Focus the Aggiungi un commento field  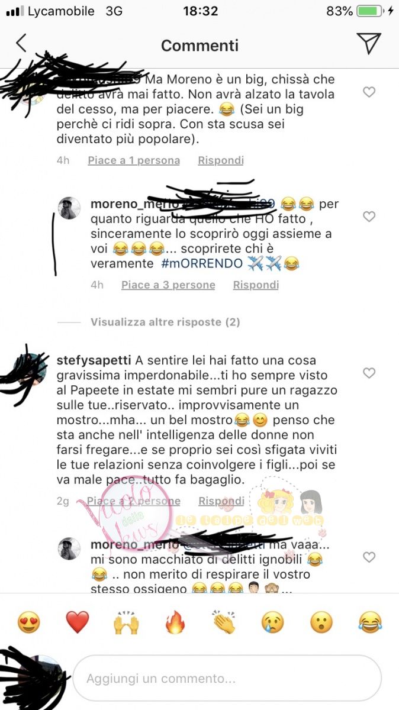[x=227, y=678]
